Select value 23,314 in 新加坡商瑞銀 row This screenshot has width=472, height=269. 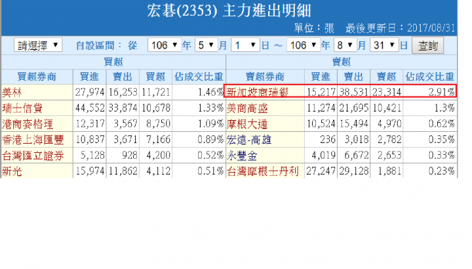point(387,92)
